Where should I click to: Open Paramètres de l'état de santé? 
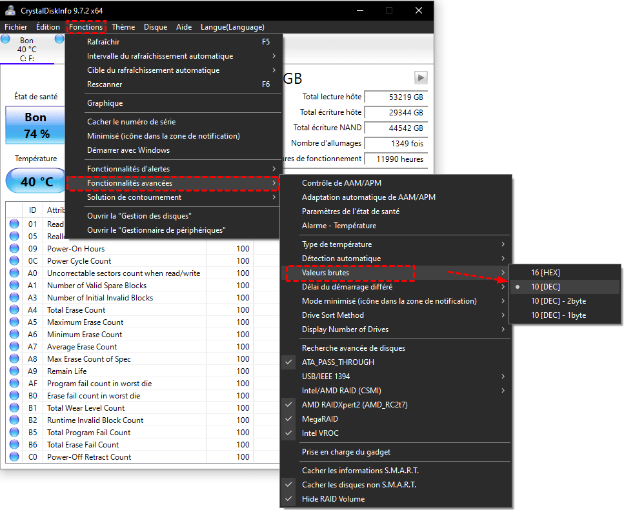(x=396, y=211)
